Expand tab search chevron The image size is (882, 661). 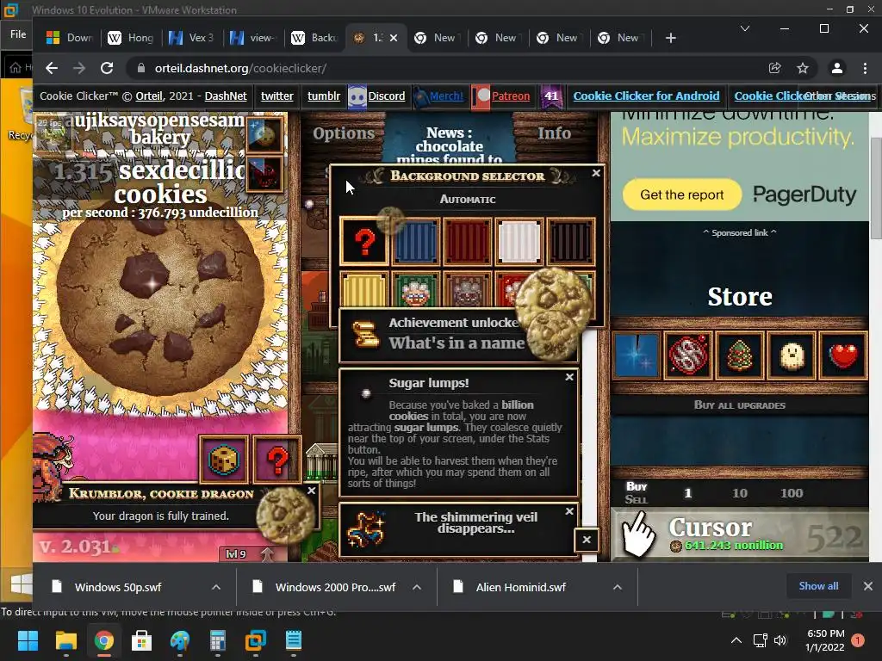(745, 28)
